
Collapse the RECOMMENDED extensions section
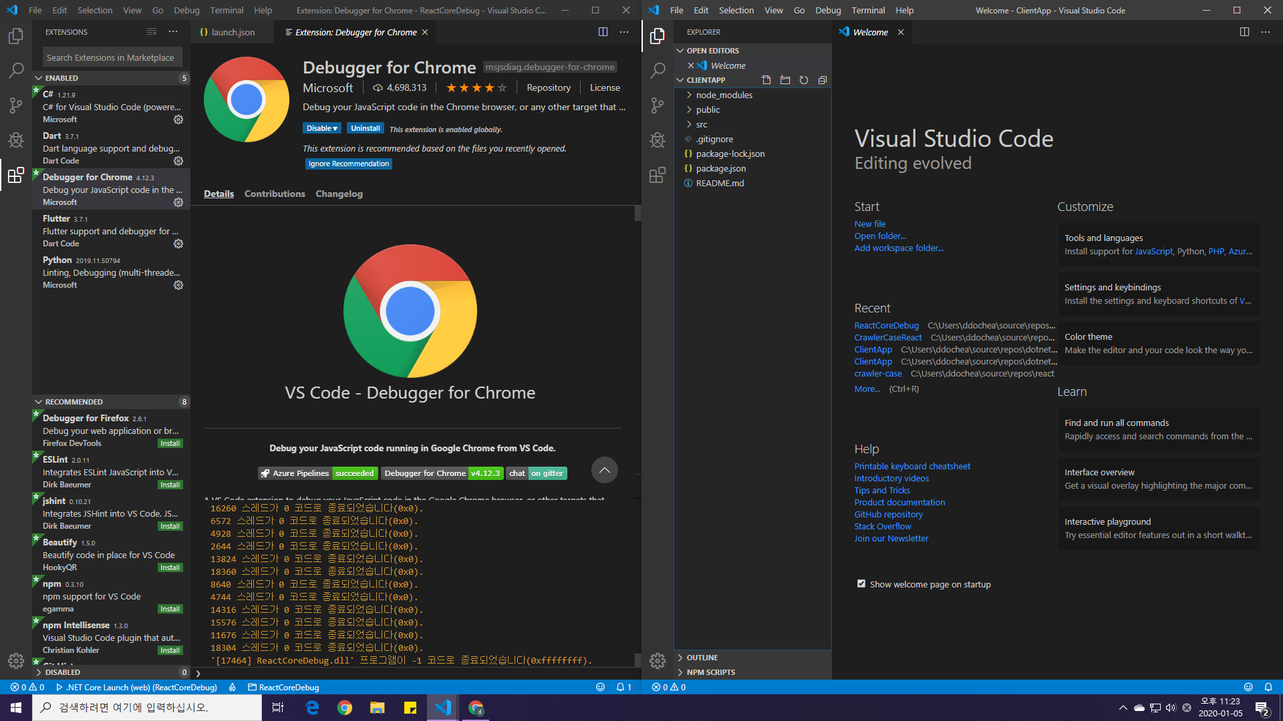[x=74, y=402]
